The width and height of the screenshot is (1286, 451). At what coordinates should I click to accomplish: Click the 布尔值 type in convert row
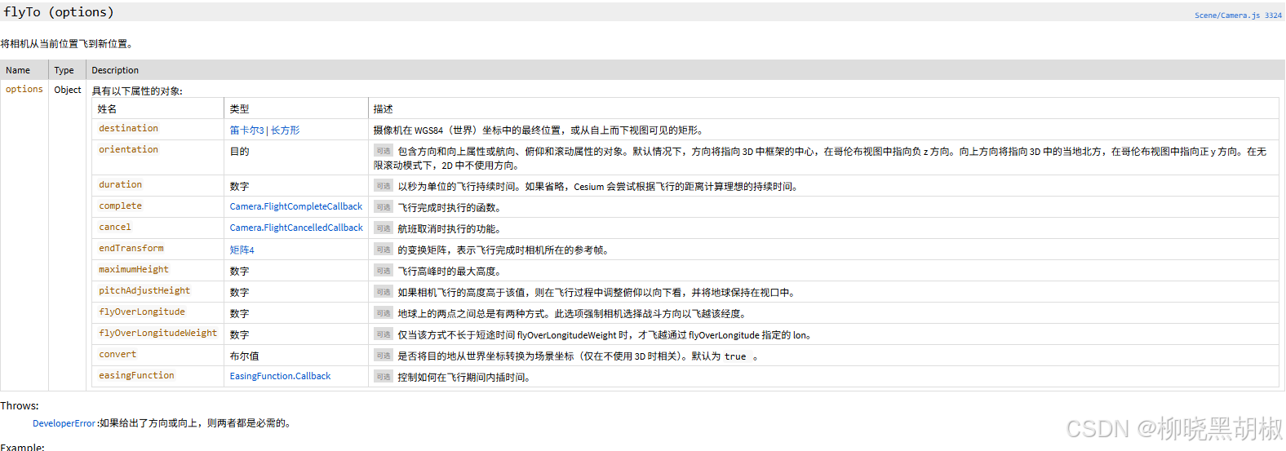244,356
